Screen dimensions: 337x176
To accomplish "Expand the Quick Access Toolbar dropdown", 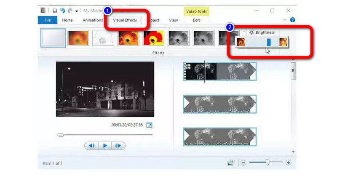I will click(x=76, y=11).
